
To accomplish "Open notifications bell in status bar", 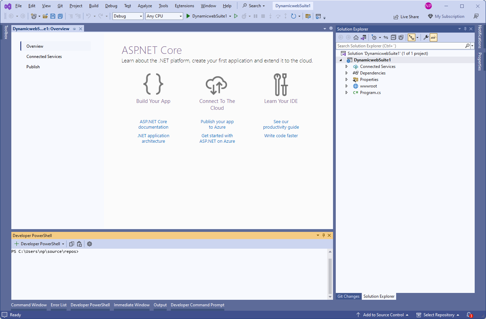I will (x=470, y=315).
